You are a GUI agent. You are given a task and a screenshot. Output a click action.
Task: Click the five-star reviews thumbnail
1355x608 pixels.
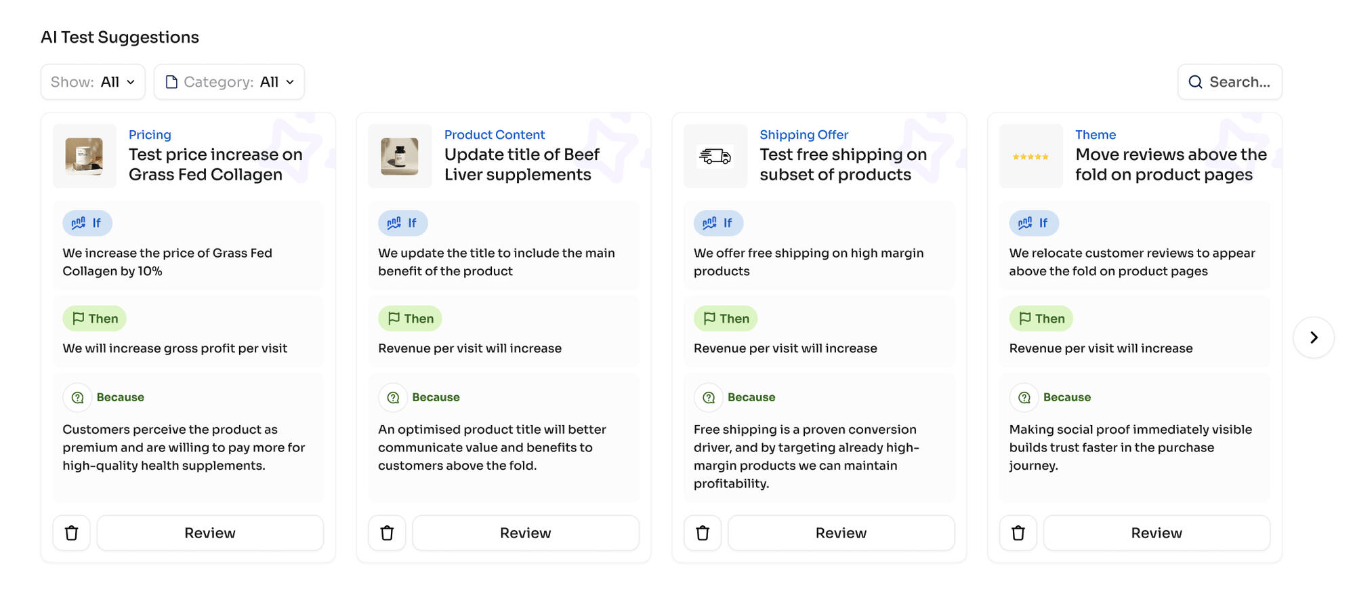point(1030,157)
